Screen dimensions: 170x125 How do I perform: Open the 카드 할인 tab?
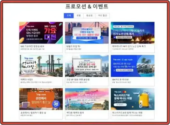pos(102,16)
